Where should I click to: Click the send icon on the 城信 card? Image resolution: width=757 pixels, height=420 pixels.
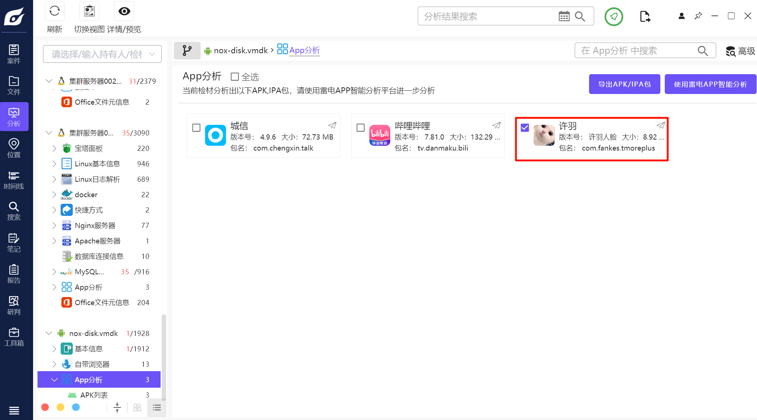click(332, 125)
